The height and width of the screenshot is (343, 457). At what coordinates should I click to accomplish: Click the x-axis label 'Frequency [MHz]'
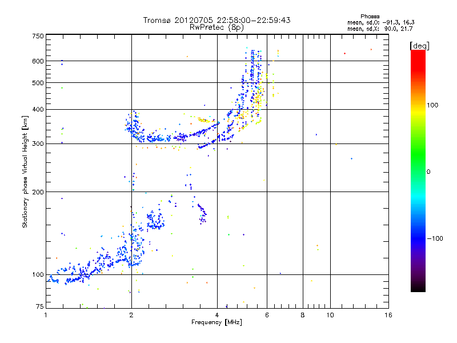pyautogui.click(x=217, y=322)
